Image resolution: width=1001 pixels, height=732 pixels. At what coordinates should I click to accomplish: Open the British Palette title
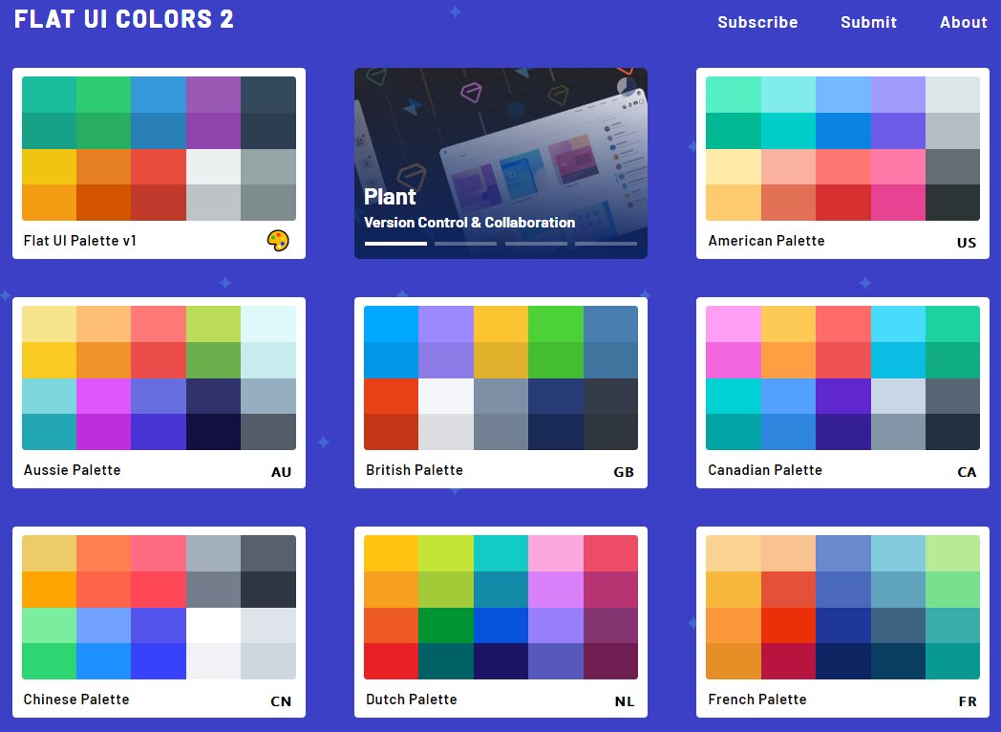[415, 470]
